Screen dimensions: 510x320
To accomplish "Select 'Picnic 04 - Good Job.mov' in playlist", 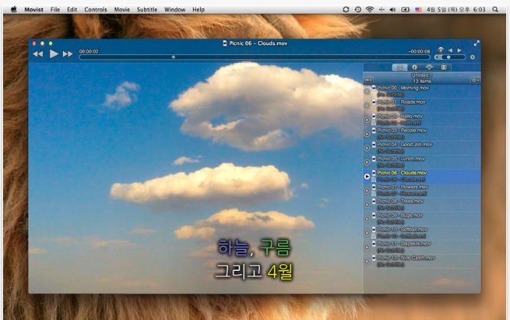I will [x=404, y=145].
